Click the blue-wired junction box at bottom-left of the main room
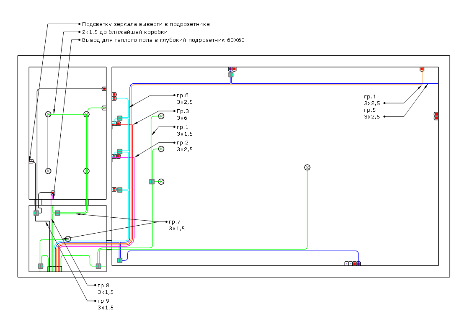The width and height of the screenshot is (470, 332). point(120,260)
